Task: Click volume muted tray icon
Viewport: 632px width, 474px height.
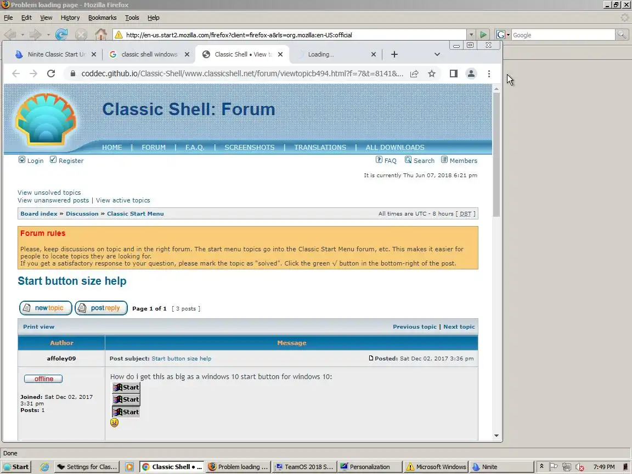Action: [579, 467]
